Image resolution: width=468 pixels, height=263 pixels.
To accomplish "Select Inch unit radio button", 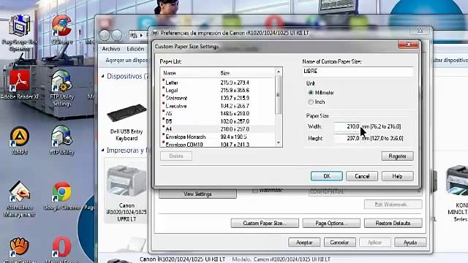I will pos(311,102).
